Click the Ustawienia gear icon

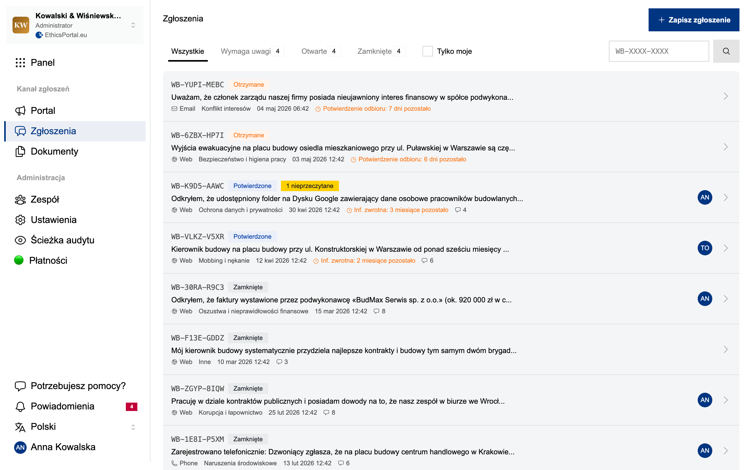[x=20, y=220]
